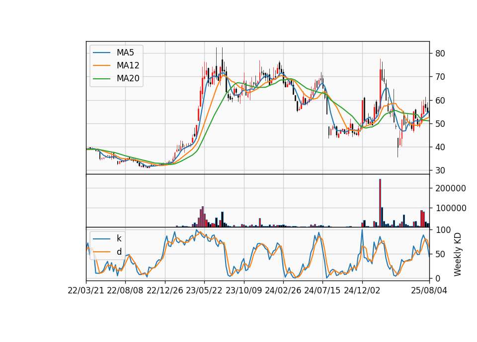The width and height of the screenshot is (477, 342).
Task: Click the tallest volume bar above 200000
Action: point(380,203)
